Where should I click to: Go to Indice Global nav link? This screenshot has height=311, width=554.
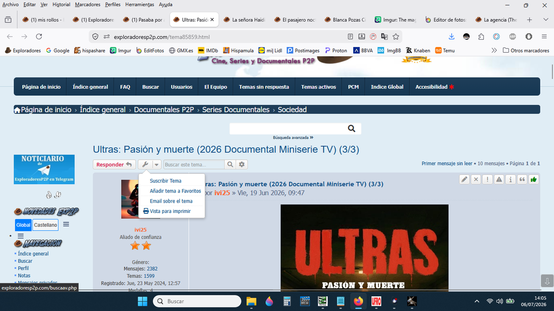click(x=387, y=87)
